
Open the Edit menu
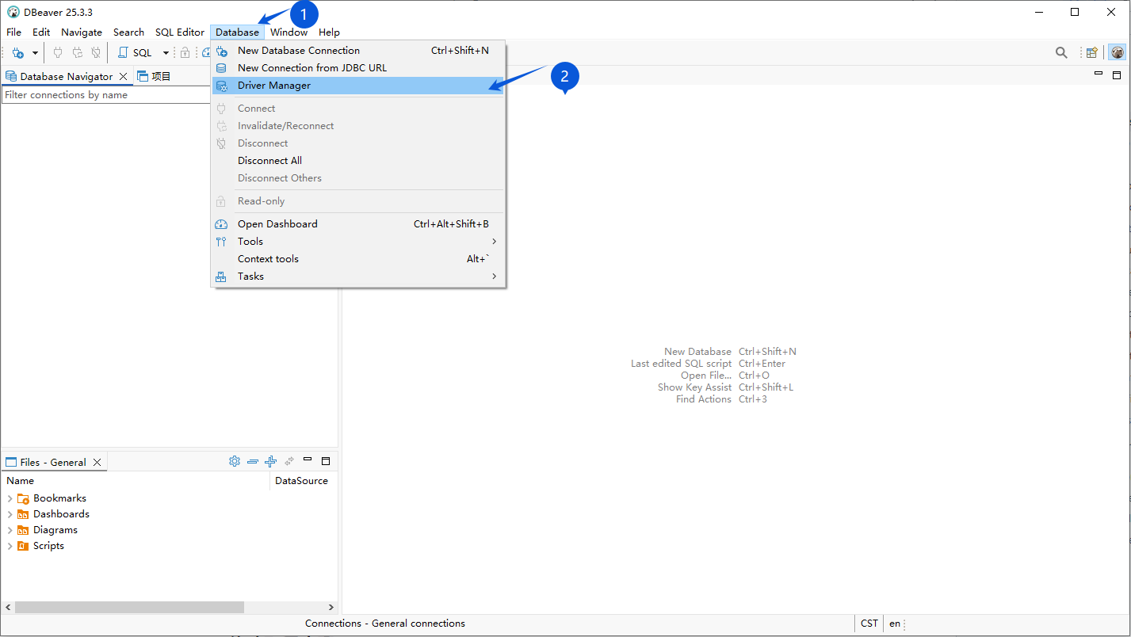pos(41,32)
